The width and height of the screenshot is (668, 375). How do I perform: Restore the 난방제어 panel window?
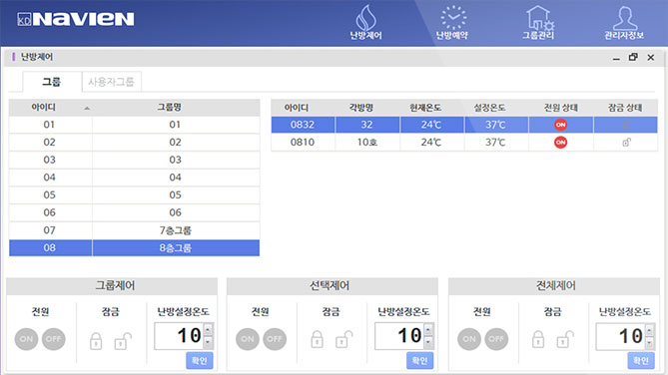click(x=633, y=57)
